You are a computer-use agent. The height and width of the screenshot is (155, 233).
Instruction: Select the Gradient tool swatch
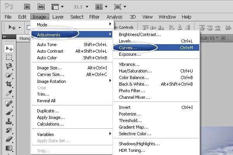click(9, 148)
